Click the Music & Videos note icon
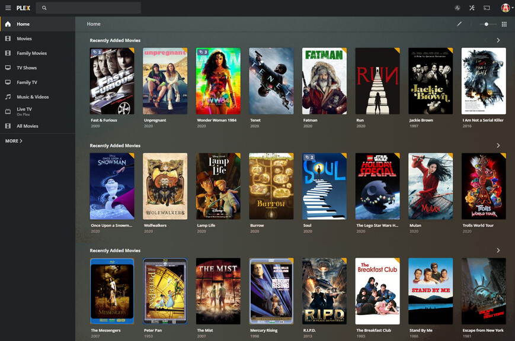 8,97
